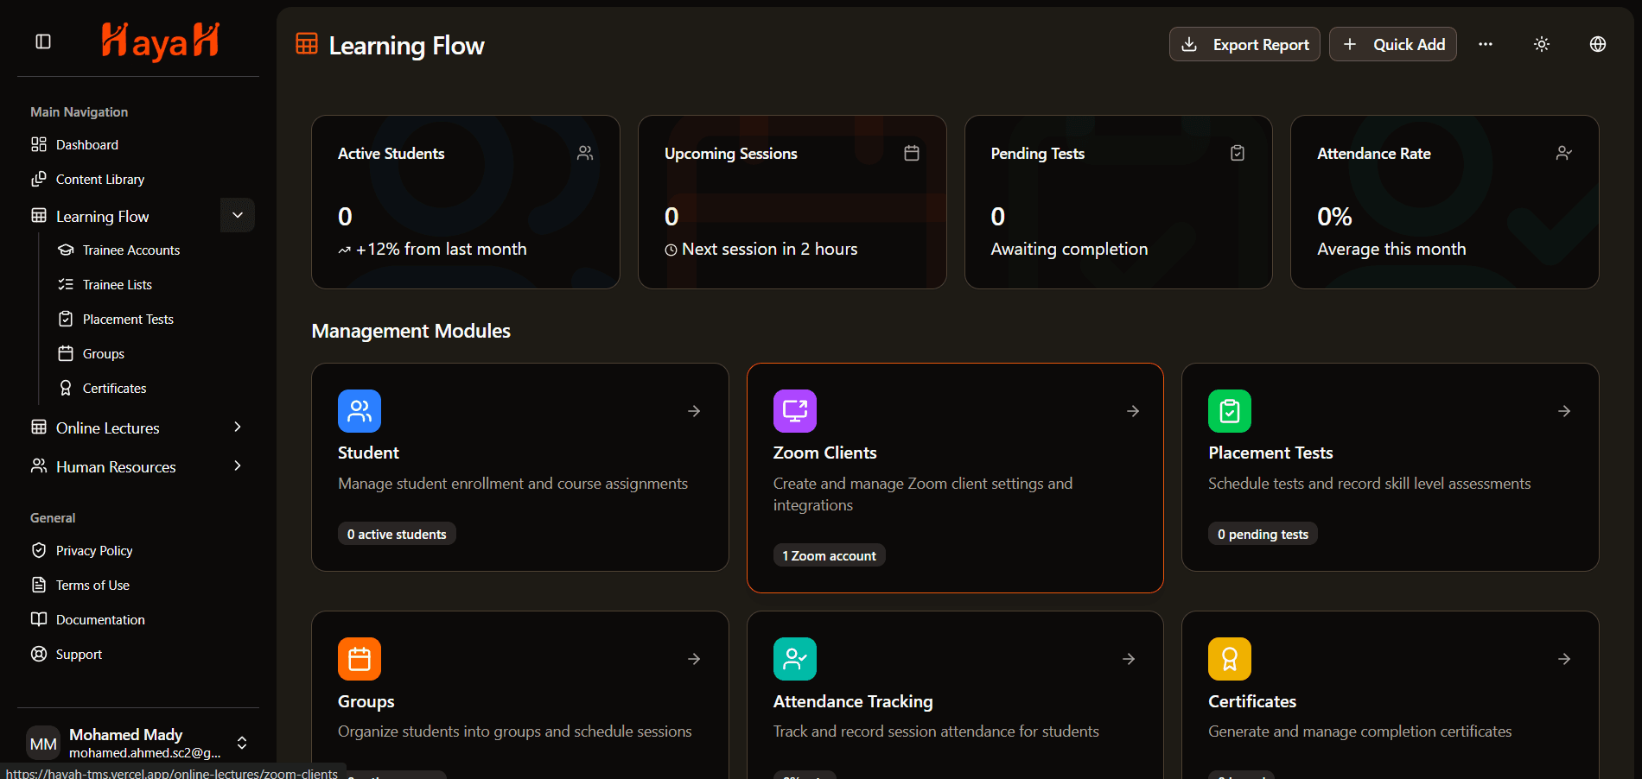Image resolution: width=1642 pixels, height=779 pixels.
Task: Open the Mohamed Mady account switcher
Action: click(x=138, y=743)
